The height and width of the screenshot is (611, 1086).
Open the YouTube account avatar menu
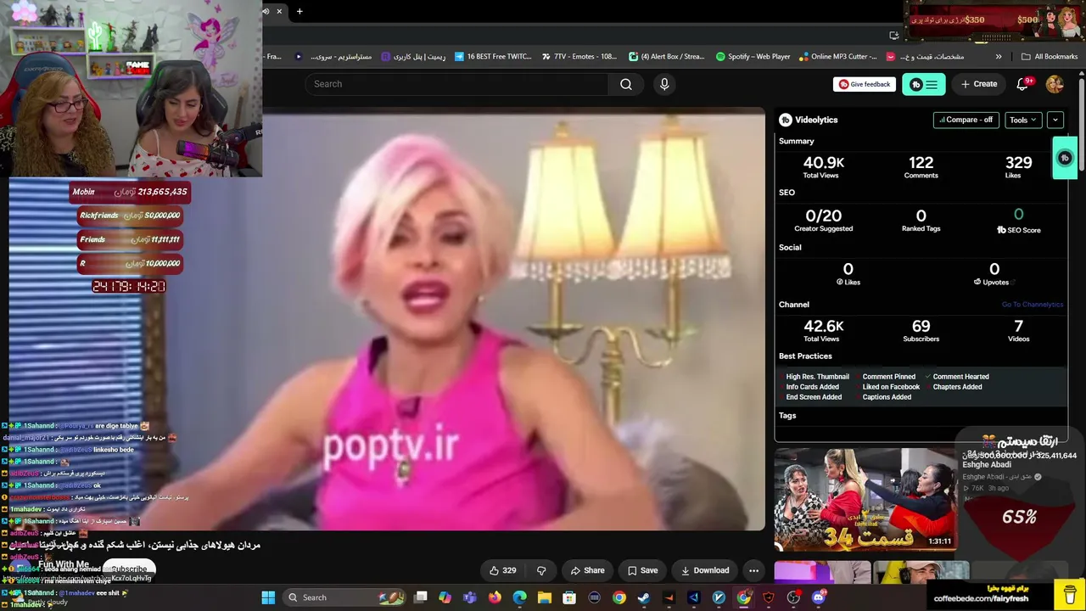point(1055,84)
